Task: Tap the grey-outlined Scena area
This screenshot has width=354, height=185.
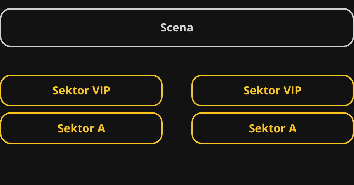Action: pos(177,28)
